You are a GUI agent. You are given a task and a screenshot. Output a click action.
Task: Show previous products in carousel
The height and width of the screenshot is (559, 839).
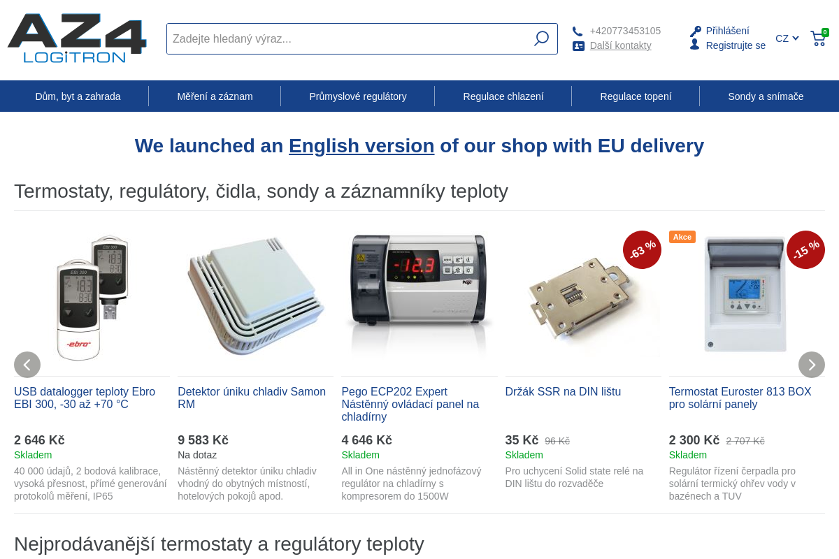[x=27, y=365]
